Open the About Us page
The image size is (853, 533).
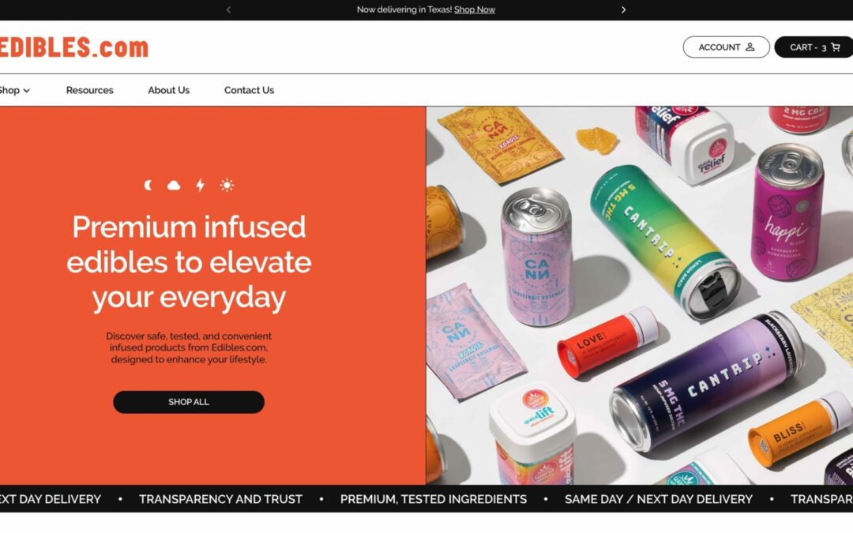tap(169, 90)
